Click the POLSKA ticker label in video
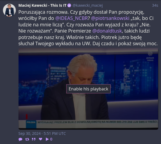Image resolution: width=161 pixels, height=144 pixels. point(31,122)
